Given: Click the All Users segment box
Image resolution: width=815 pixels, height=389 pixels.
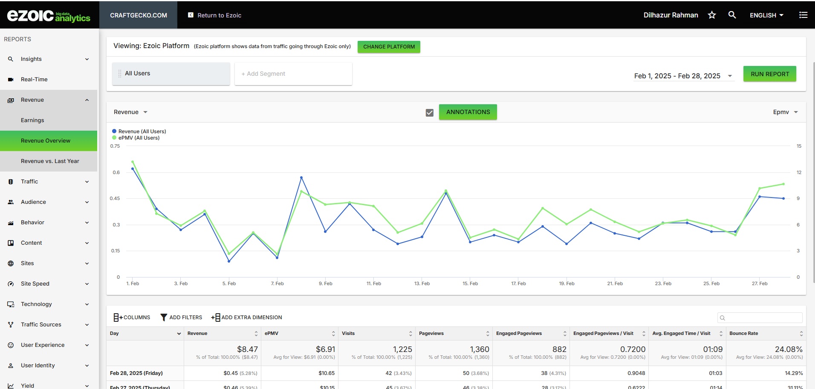Looking at the screenshot, I should pyautogui.click(x=171, y=74).
